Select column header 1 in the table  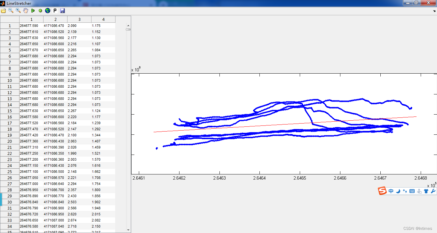tap(31, 19)
